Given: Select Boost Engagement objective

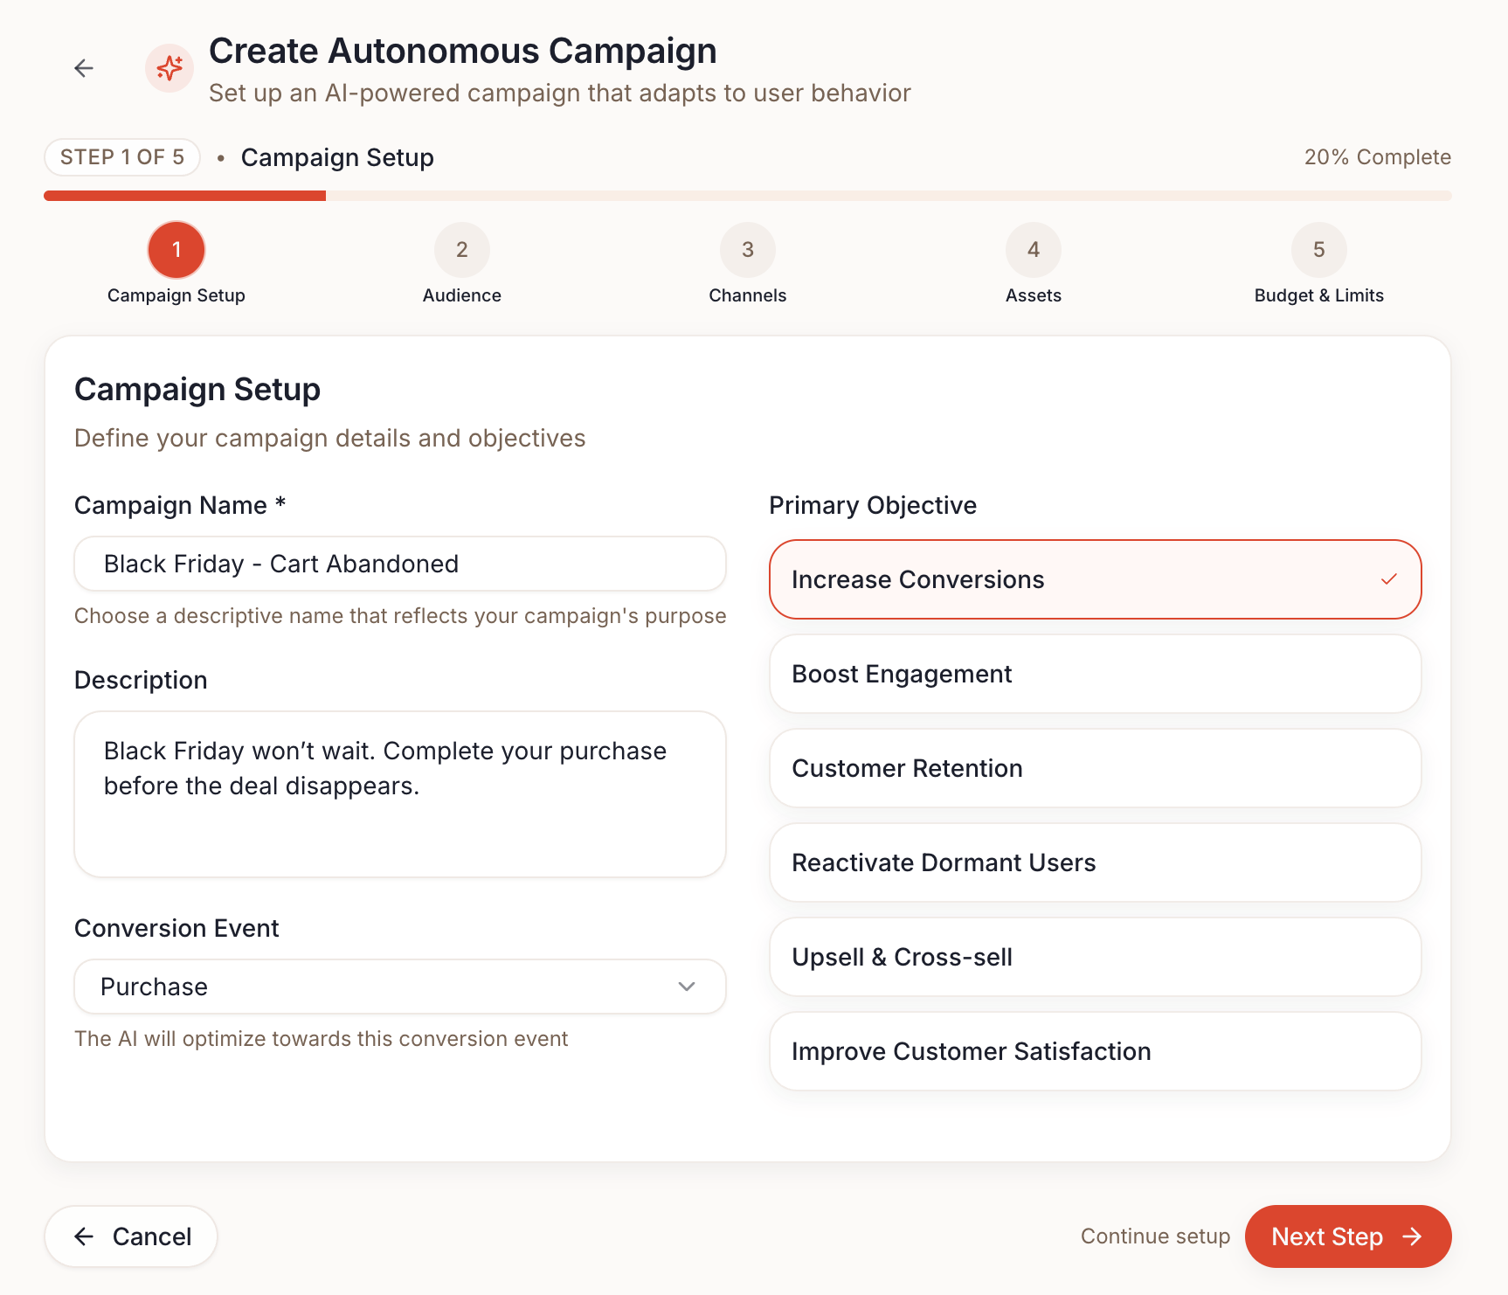Looking at the screenshot, I should tap(1095, 674).
